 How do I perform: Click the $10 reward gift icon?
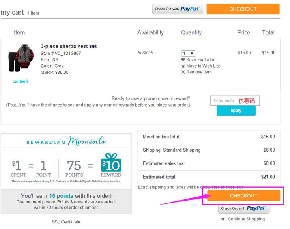[111, 163]
